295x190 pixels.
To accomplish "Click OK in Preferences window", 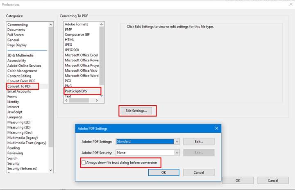I will 238,181.
